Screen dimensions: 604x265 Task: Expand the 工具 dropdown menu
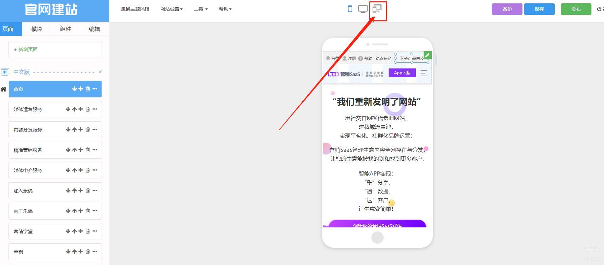[x=200, y=9]
